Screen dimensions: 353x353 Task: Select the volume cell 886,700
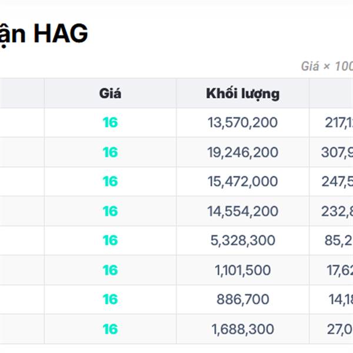(242, 299)
